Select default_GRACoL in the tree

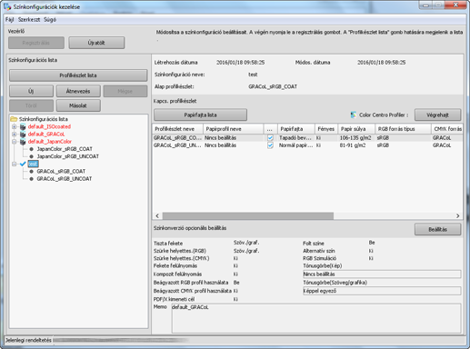click(x=46, y=134)
